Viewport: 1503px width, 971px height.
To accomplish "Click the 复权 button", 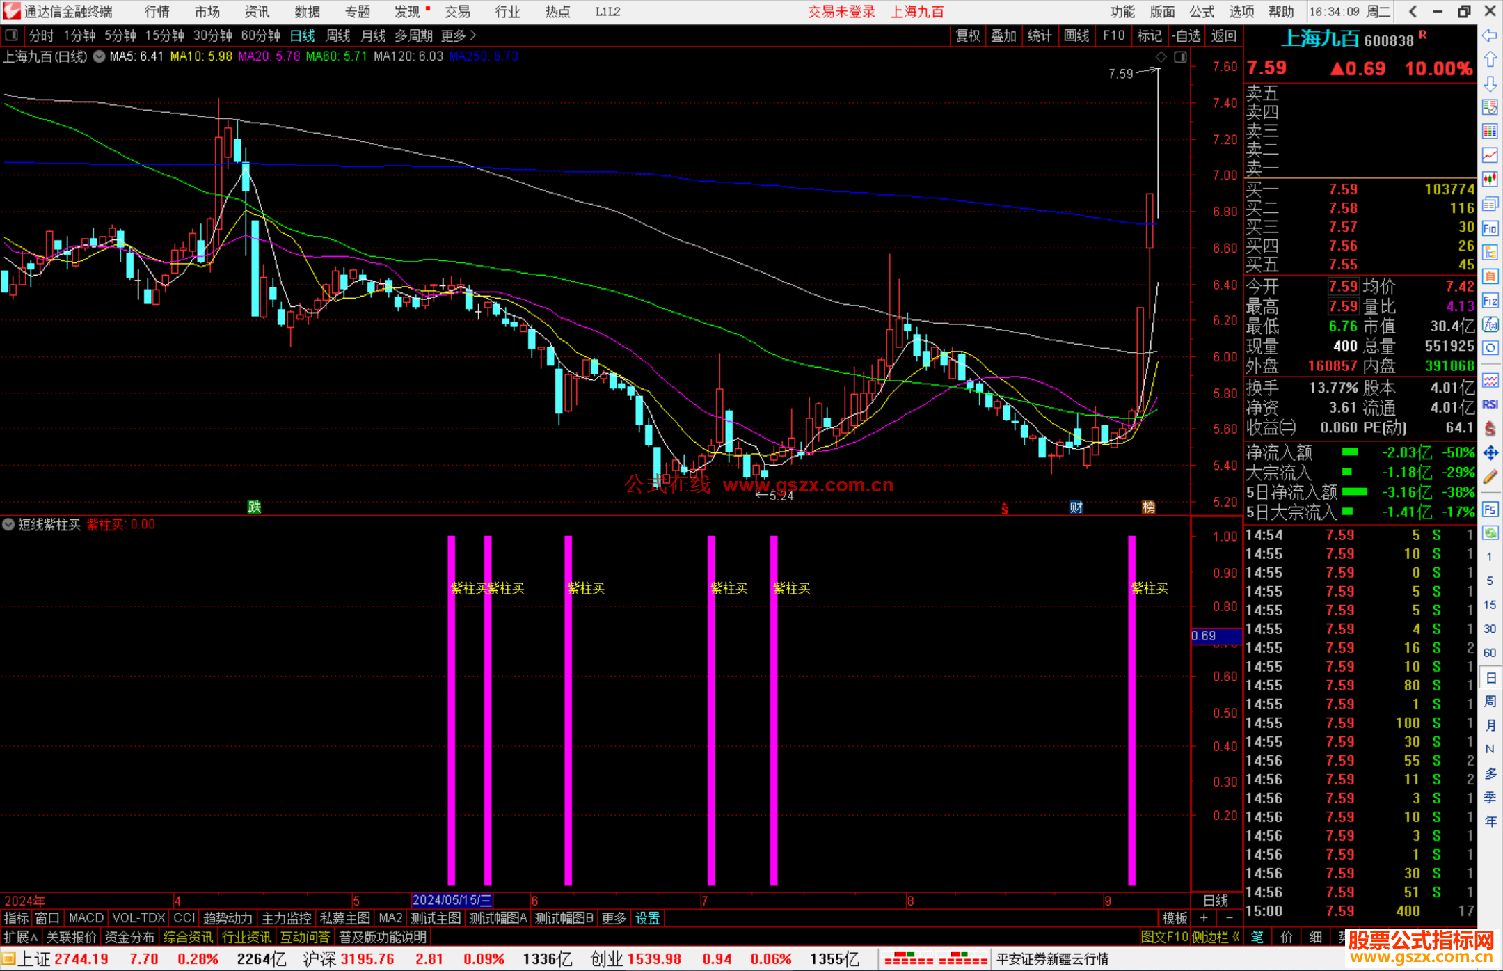I will coord(967,35).
